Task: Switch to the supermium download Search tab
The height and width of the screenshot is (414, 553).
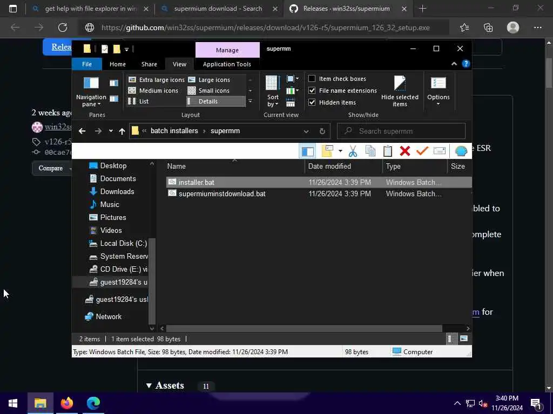Action: click(x=218, y=9)
